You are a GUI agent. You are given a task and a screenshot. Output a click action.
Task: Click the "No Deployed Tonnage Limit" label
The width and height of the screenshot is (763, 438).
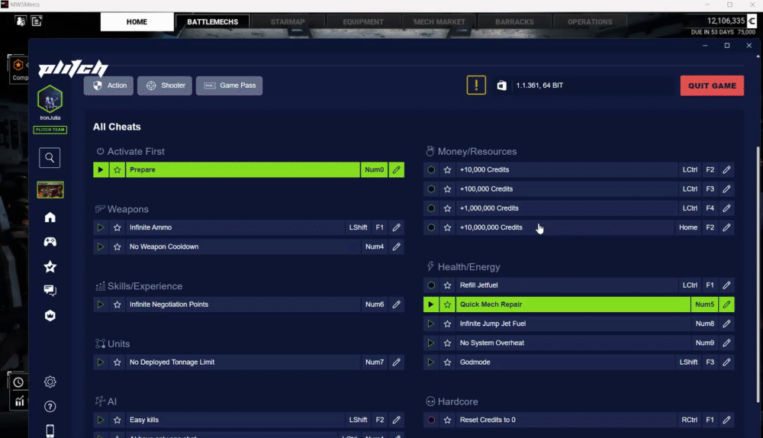[172, 362]
